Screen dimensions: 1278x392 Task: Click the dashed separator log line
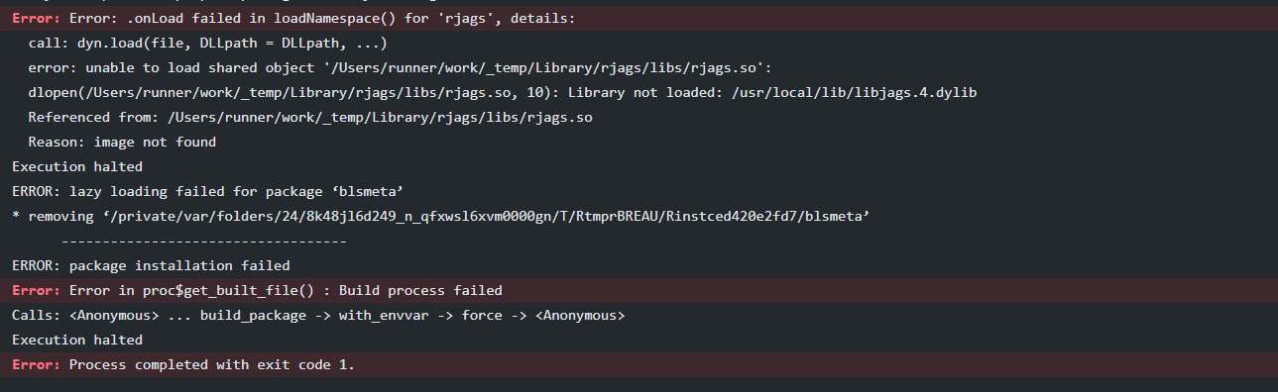639,242
